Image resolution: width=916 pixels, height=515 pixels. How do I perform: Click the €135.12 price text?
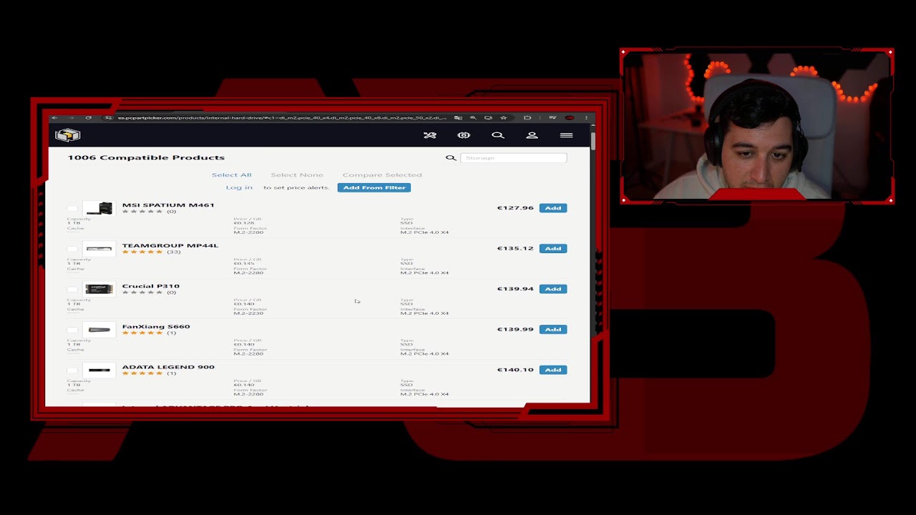[x=515, y=248]
